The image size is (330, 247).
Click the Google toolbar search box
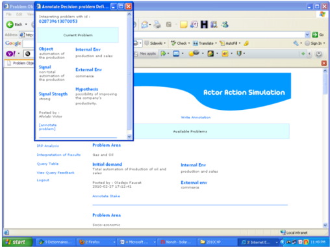(x=29, y=44)
